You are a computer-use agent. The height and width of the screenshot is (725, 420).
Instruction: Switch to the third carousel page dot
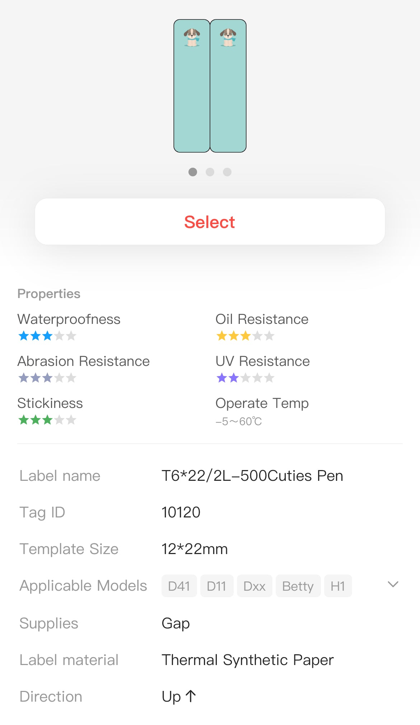pos(227,172)
